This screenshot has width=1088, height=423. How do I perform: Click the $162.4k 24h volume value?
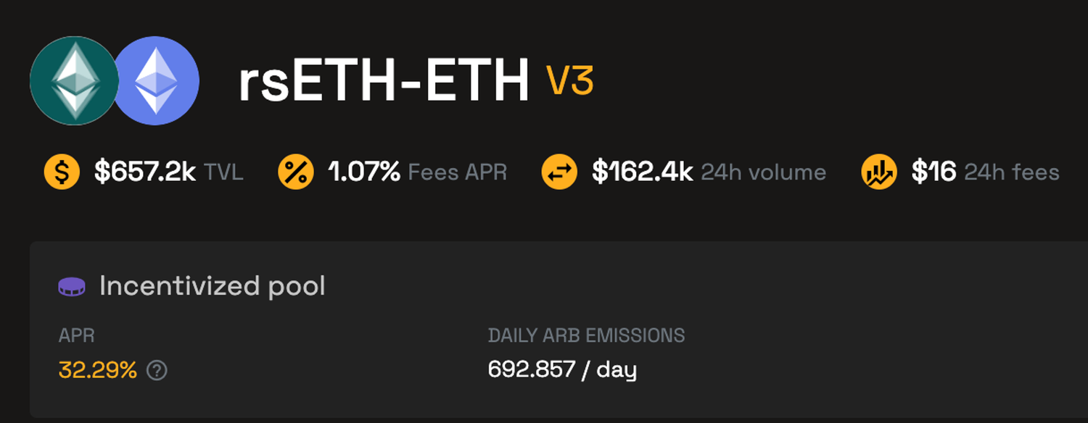pos(643,172)
